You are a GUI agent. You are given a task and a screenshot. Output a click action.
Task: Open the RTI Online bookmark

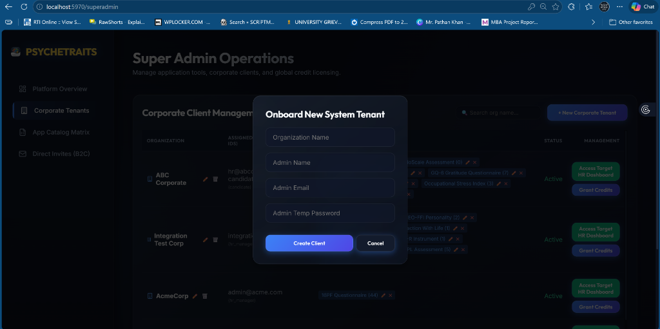coord(52,22)
